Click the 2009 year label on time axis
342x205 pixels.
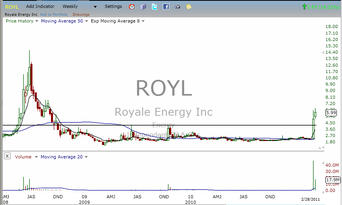[x=84, y=202]
